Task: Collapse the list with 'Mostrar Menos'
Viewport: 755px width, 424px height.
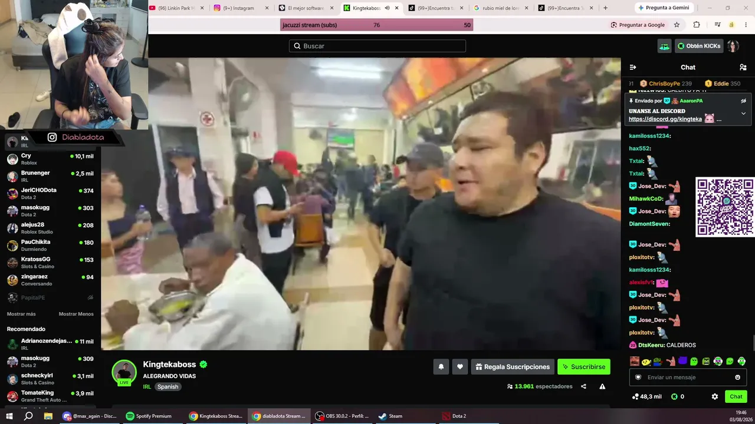Action: [x=76, y=314]
